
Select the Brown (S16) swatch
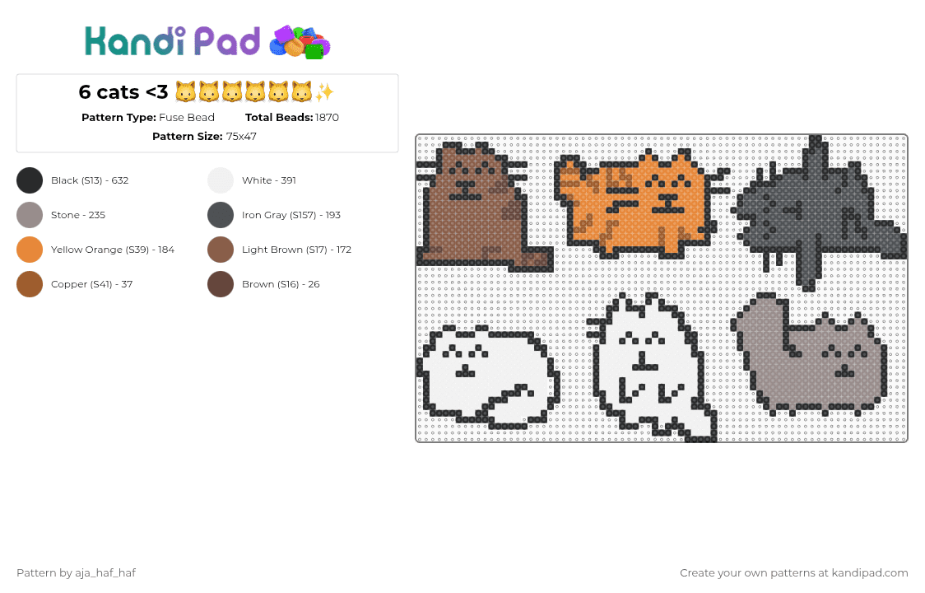point(221,284)
